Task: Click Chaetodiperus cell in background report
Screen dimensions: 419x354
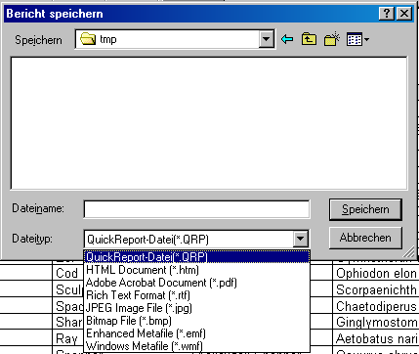Action: click(x=376, y=306)
